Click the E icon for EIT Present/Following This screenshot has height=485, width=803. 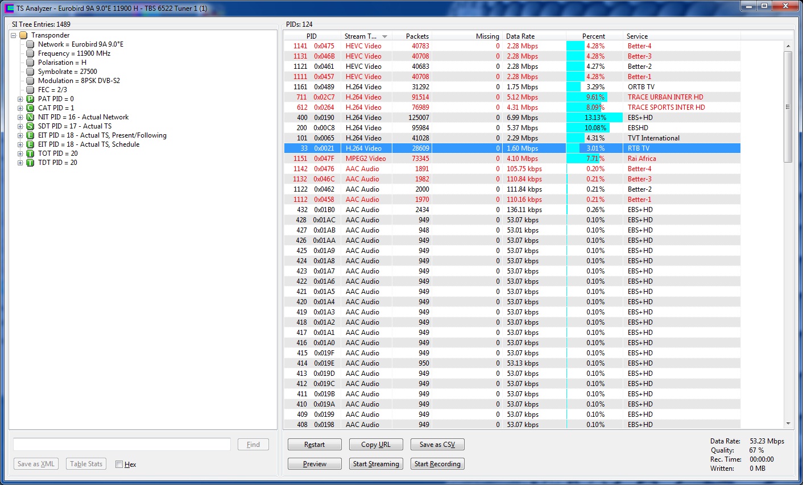30,135
